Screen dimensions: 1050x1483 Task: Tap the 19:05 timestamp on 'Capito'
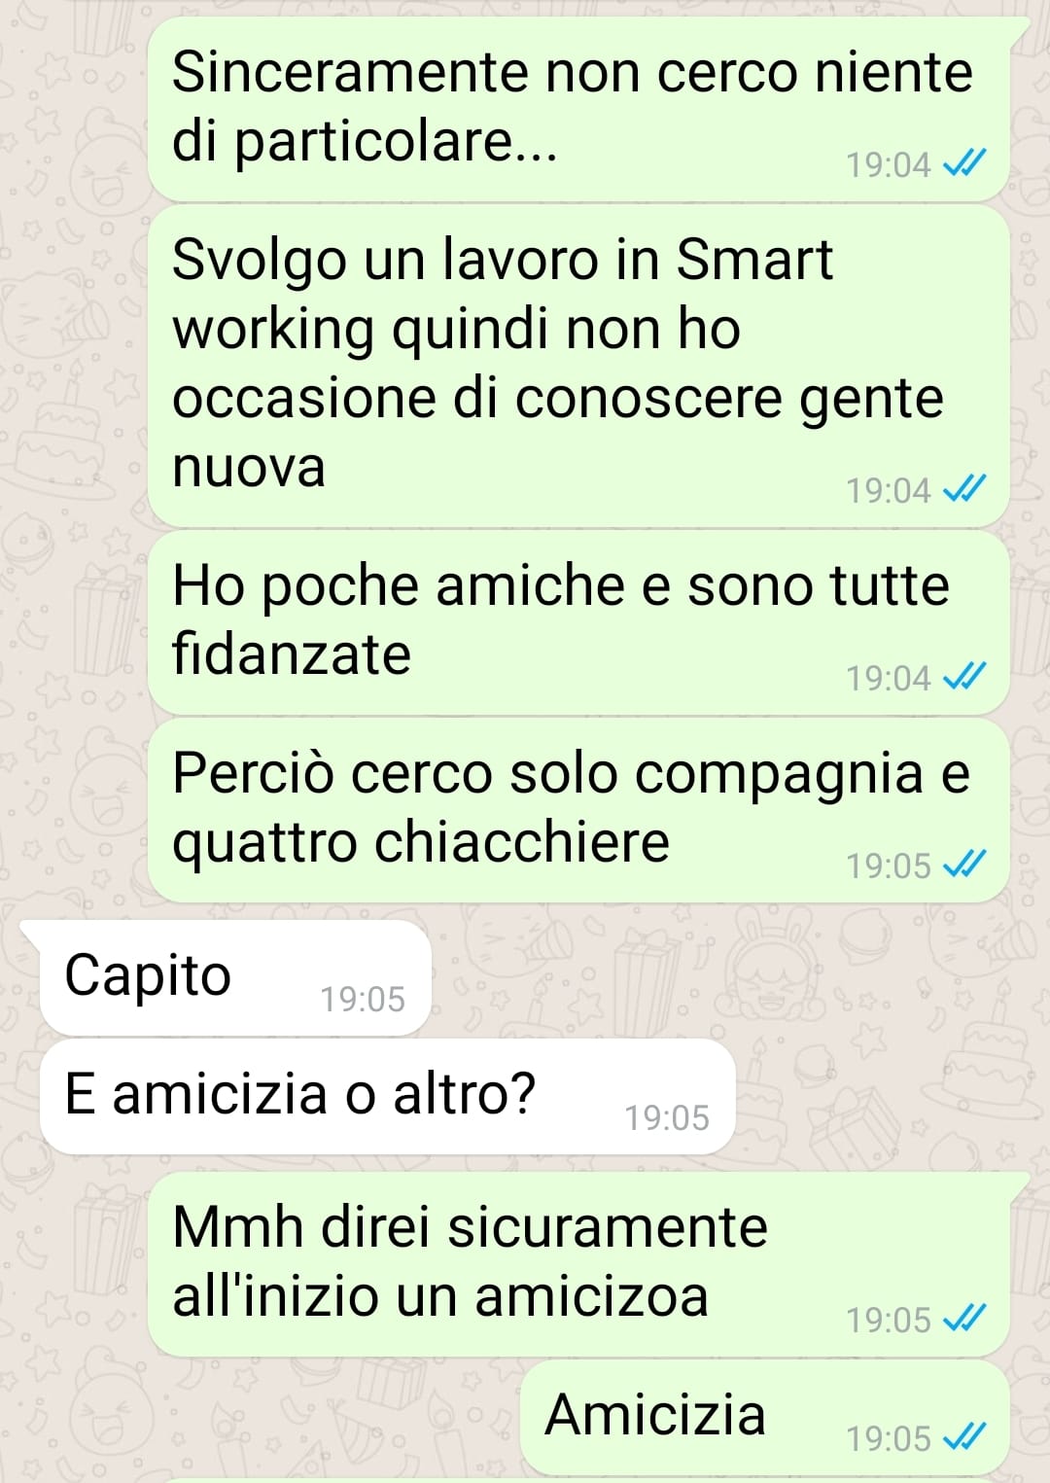363,999
